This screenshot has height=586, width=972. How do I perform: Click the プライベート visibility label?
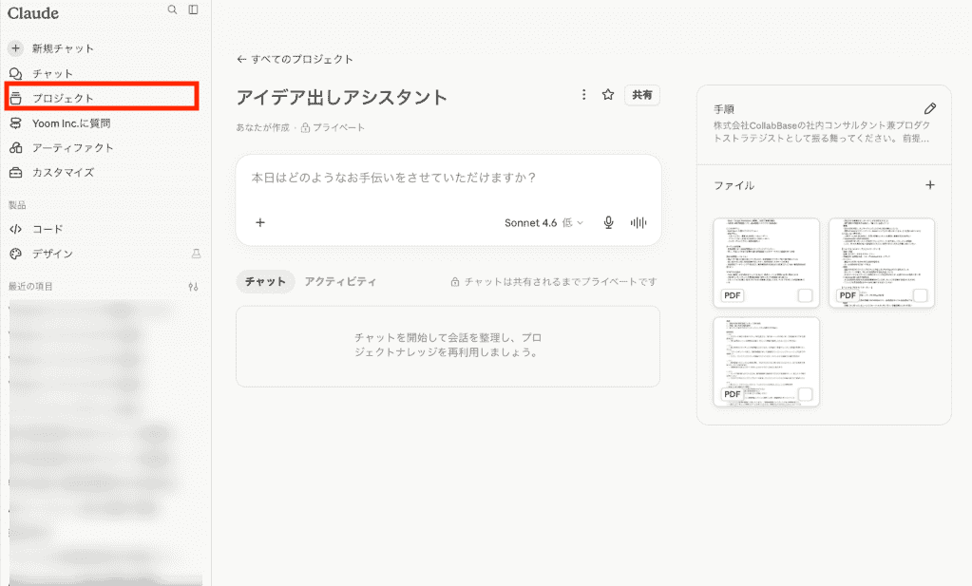click(333, 127)
